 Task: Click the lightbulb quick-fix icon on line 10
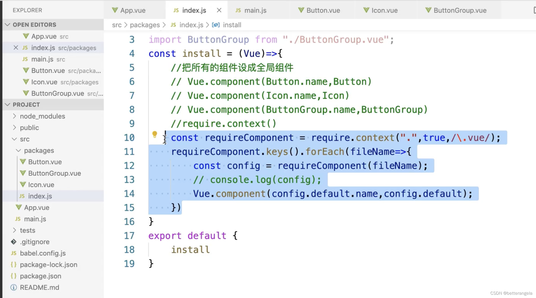[155, 134]
